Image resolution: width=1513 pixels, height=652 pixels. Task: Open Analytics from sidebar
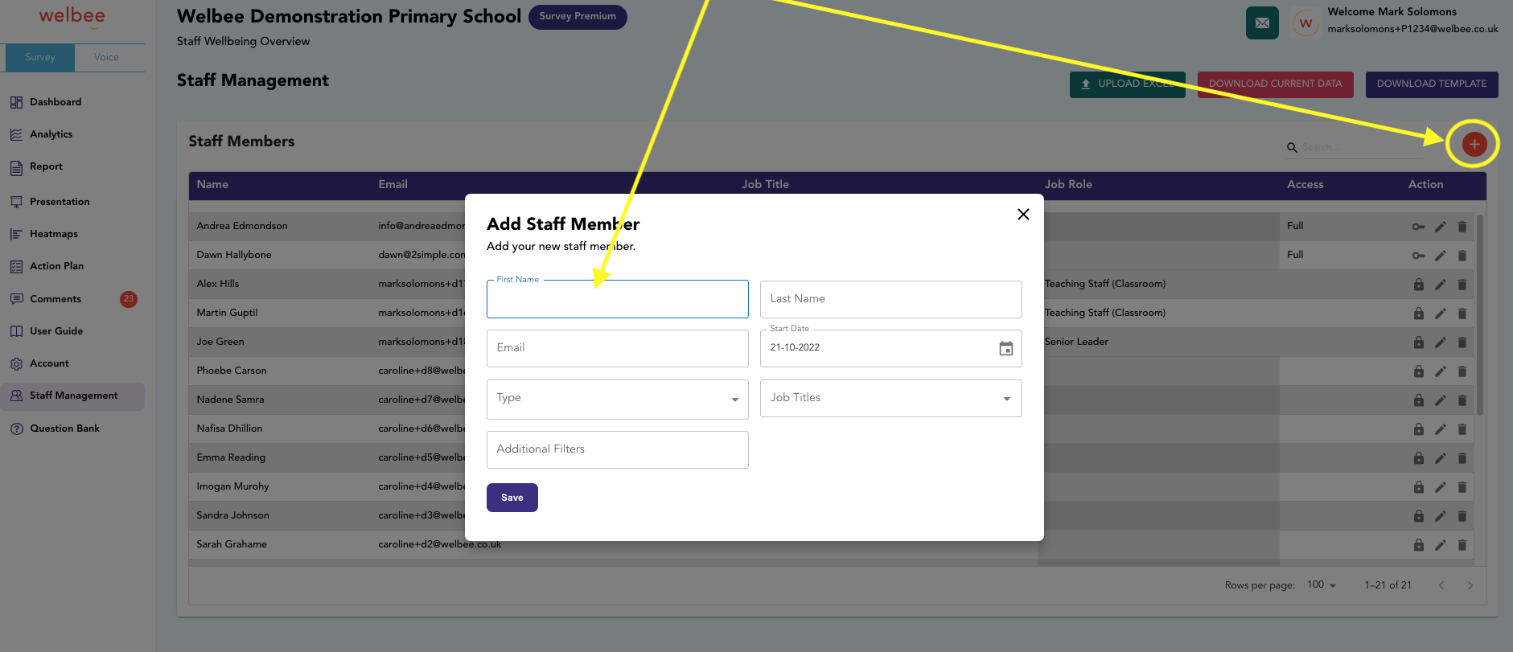tap(72, 134)
